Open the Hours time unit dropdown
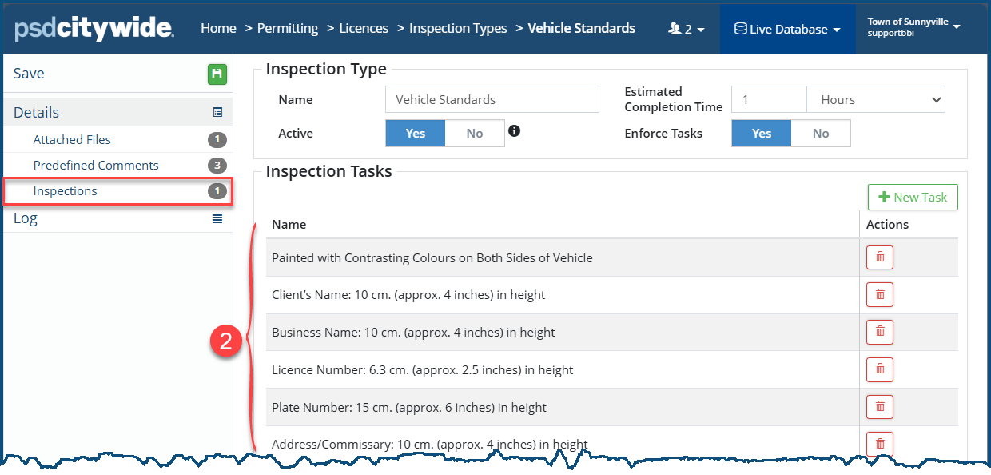 (x=876, y=100)
